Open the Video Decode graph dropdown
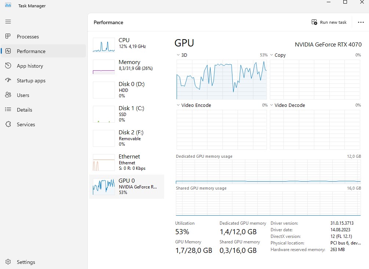This screenshot has width=369, height=269. tap(272, 105)
